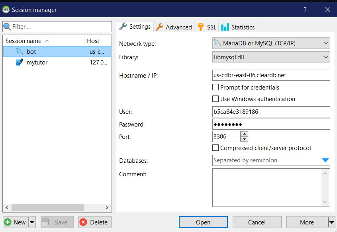Click the HeidiSQL logo in title bar
Image resolution: width=337 pixels, height=232 pixels.
pos(6,10)
